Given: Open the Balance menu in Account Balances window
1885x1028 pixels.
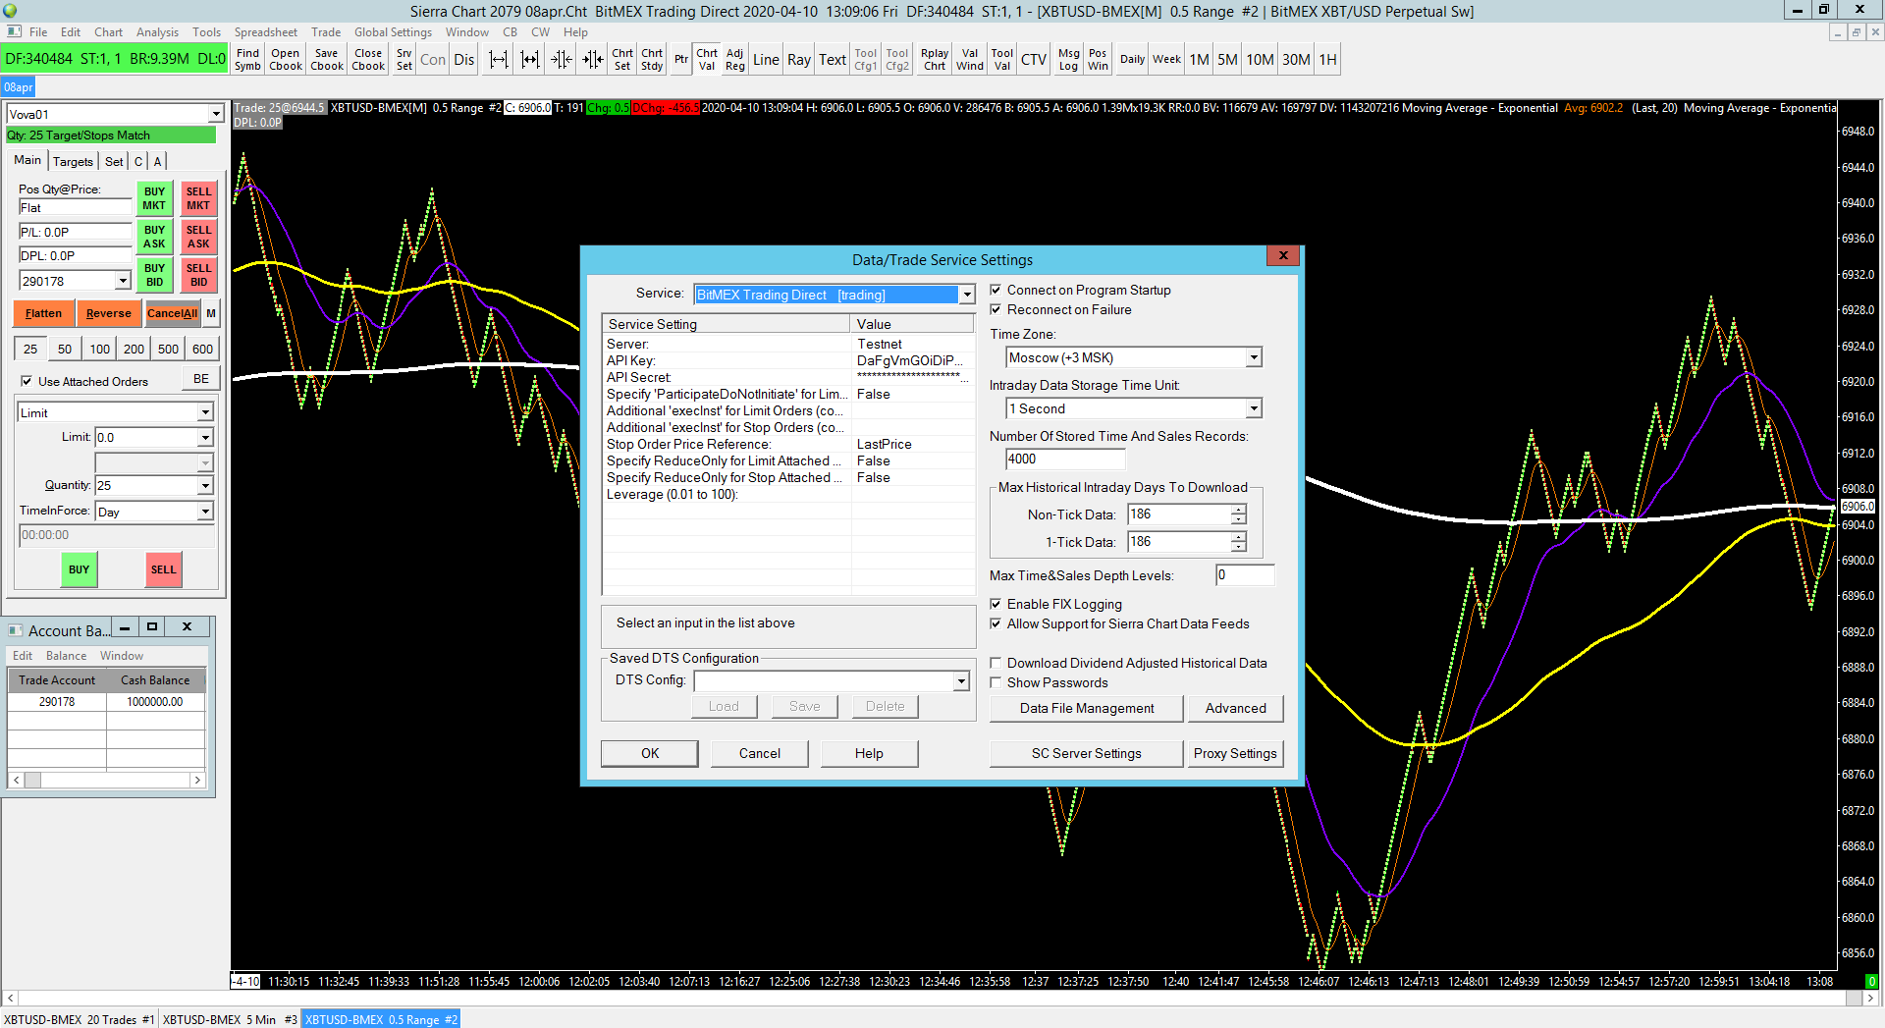Looking at the screenshot, I should pos(66,656).
